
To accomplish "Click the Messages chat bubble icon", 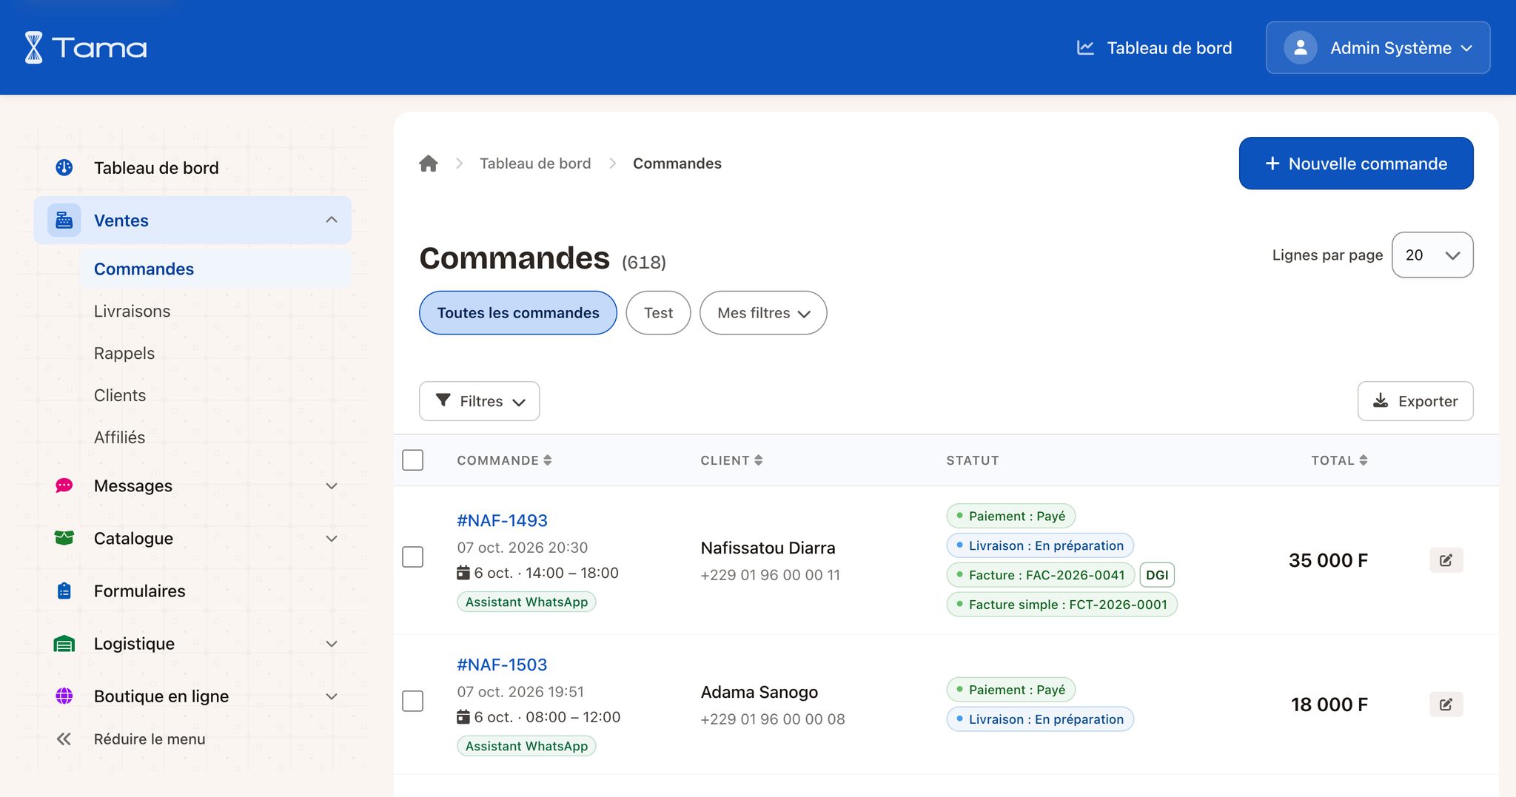I will [64, 486].
